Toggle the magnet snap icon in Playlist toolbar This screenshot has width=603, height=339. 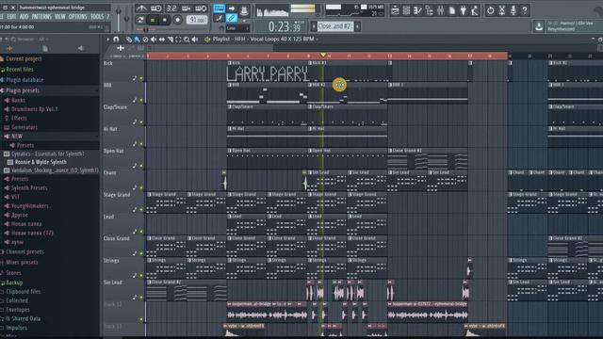[116, 40]
